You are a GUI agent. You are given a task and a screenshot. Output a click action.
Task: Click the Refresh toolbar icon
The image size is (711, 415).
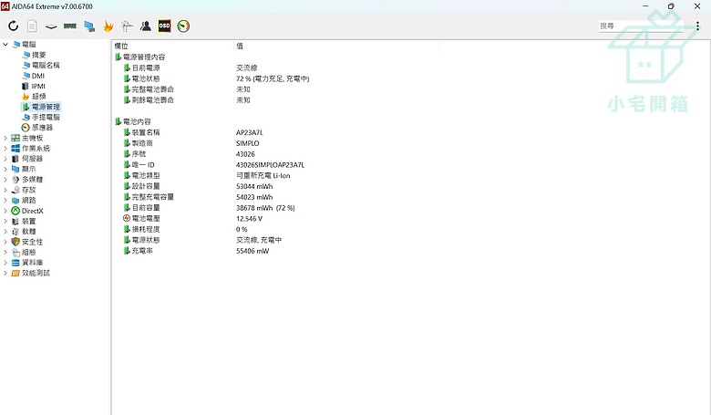point(13,26)
